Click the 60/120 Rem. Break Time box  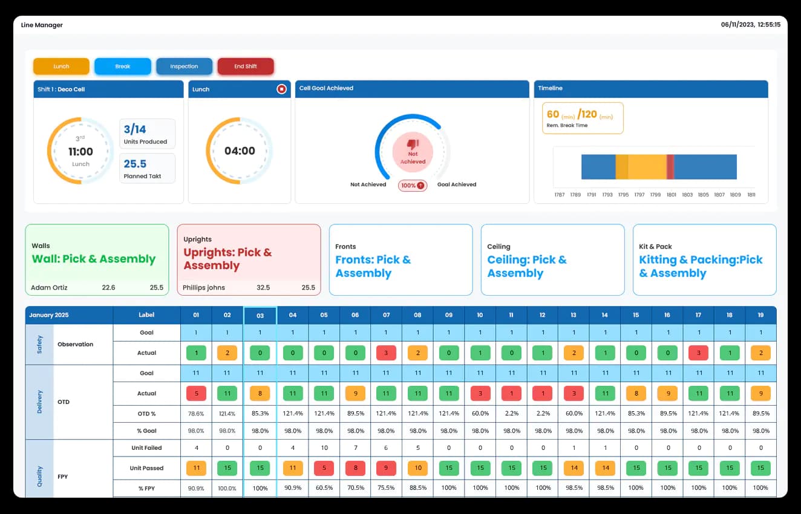(x=582, y=116)
